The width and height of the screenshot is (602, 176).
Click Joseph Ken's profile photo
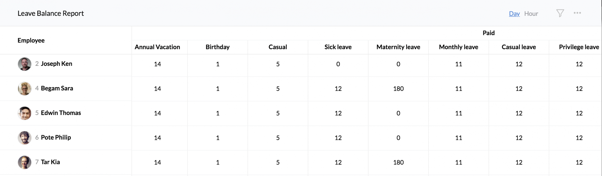pos(24,64)
